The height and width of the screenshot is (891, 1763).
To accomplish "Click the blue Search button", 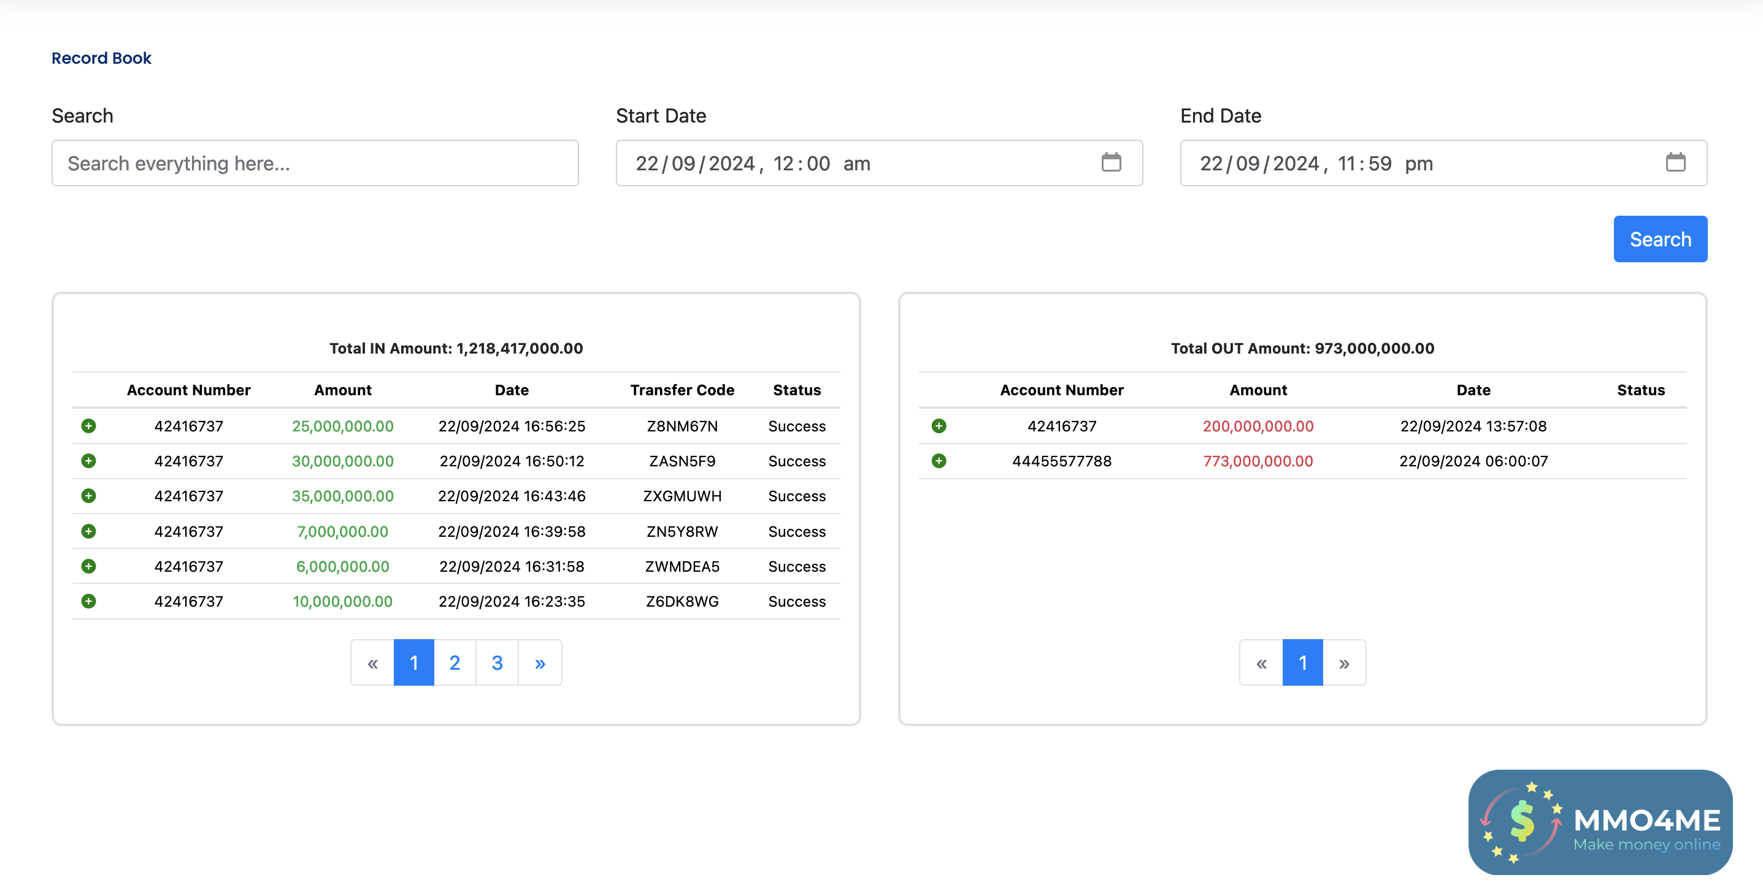I will pyautogui.click(x=1661, y=240).
